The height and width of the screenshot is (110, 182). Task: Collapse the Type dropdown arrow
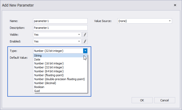[x=85, y=51]
